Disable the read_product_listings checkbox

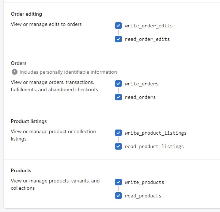click(x=118, y=146)
